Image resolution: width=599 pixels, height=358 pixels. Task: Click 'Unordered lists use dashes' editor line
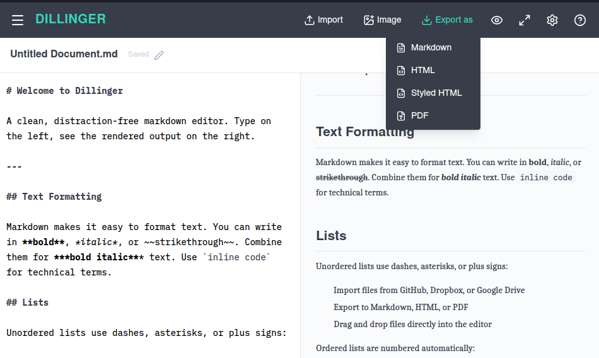coord(146,333)
